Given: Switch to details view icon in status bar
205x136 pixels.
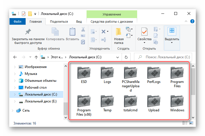Looking at the screenshot, I should (185, 123).
